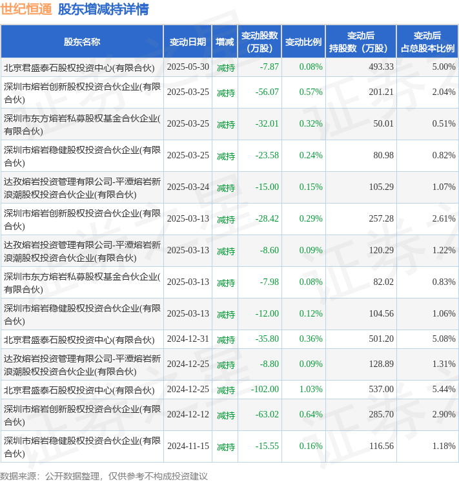Click the 257.28 holding value
The image size is (459, 482).
click(382, 218)
